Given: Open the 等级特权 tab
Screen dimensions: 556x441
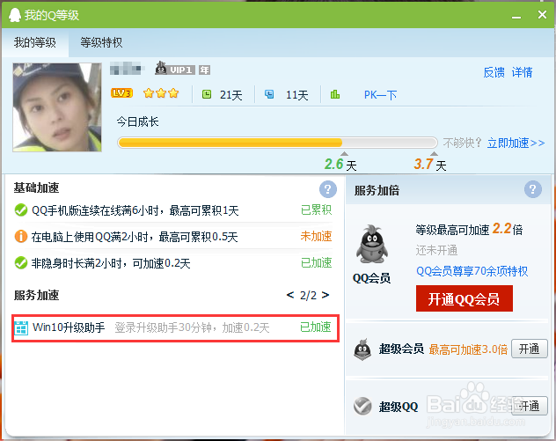Looking at the screenshot, I should [101, 42].
